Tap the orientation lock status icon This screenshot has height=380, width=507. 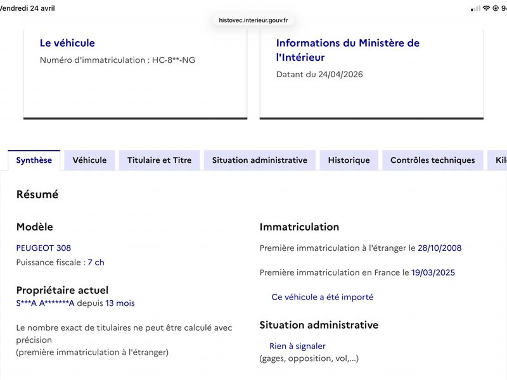[x=496, y=8]
